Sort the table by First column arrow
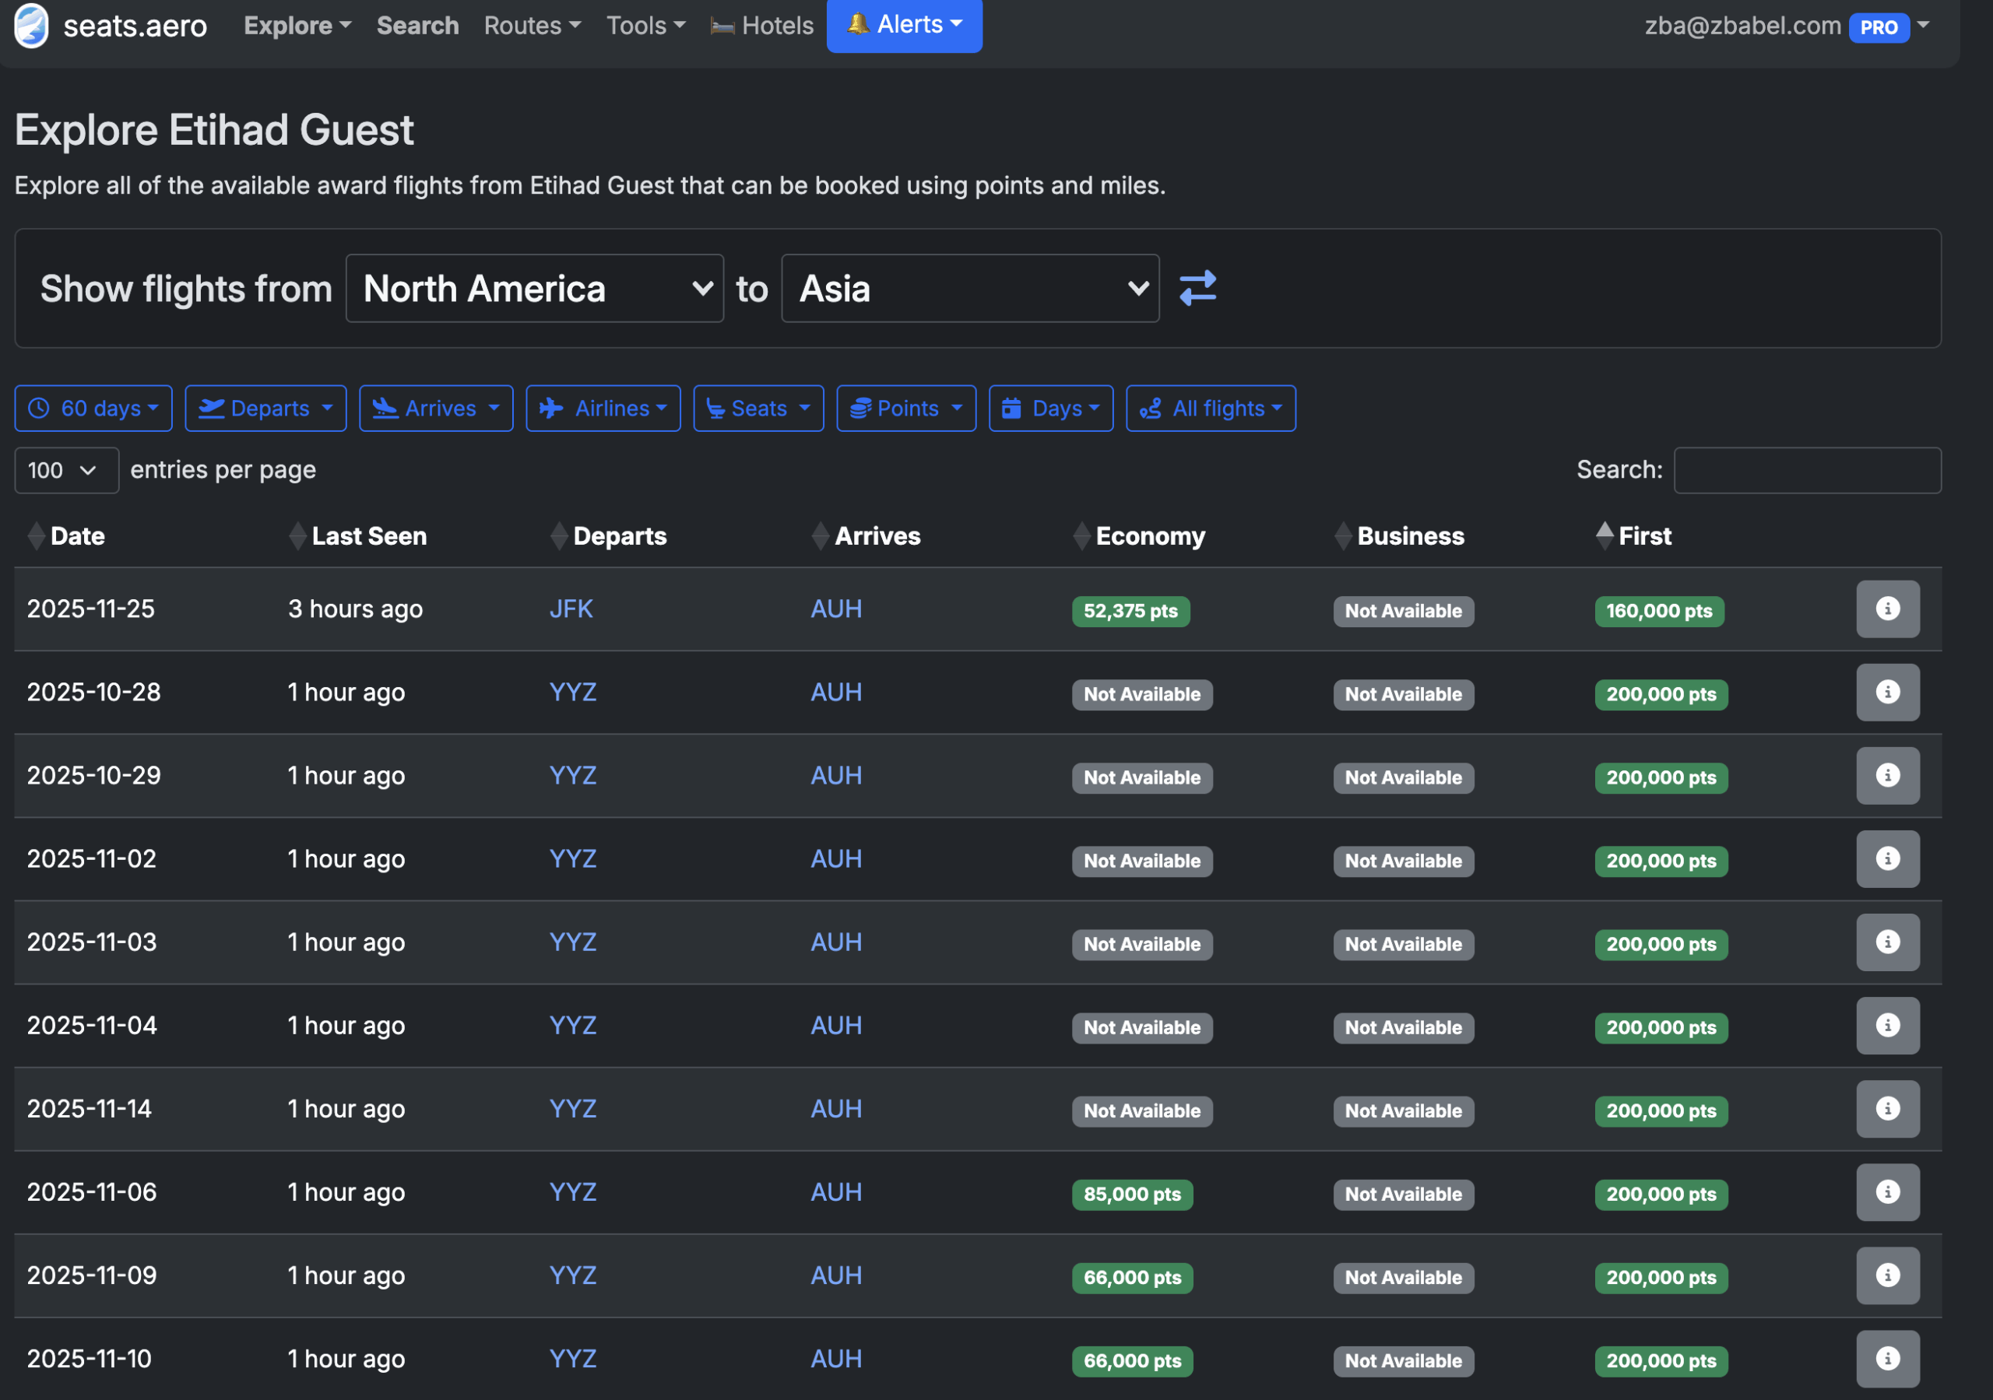Image resolution: width=1993 pixels, height=1400 pixels. pos(1604,535)
